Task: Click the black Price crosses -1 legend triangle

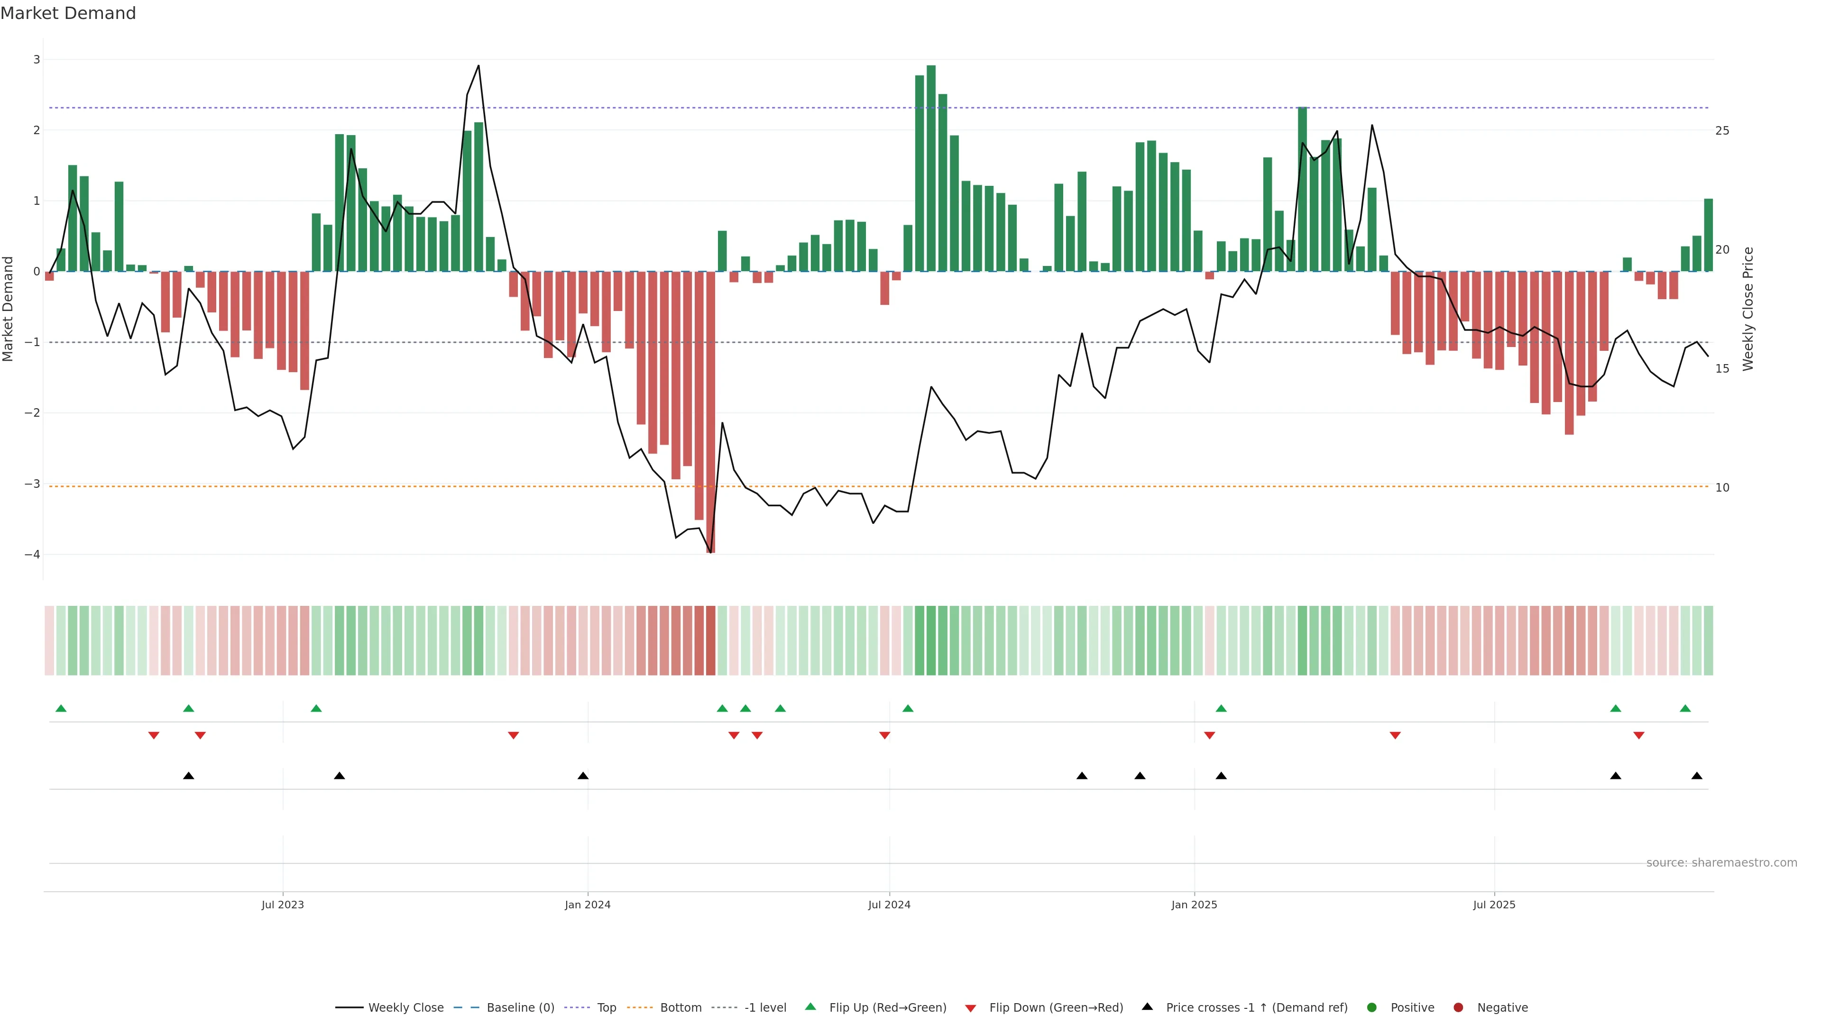Action: pyautogui.click(x=1147, y=1006)
